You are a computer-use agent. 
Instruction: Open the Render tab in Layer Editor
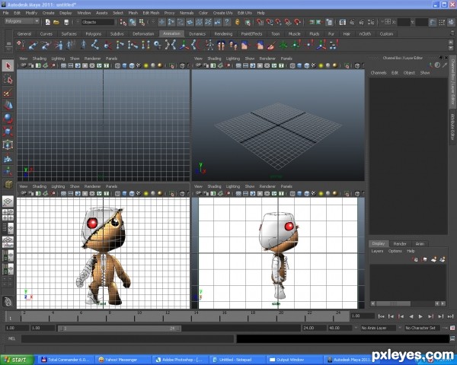(x=400, y=244)
